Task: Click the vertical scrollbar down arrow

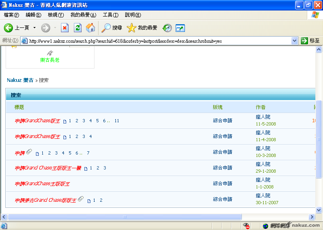Action: point(319,210)
